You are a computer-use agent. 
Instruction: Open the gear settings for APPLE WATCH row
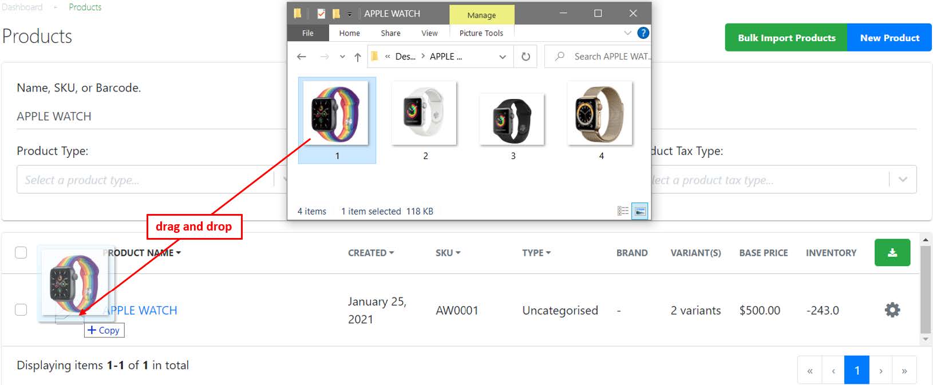(892, 310)
